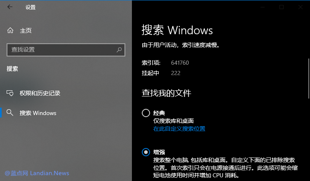Click the 索引项 label

click(x=151, y=63)
